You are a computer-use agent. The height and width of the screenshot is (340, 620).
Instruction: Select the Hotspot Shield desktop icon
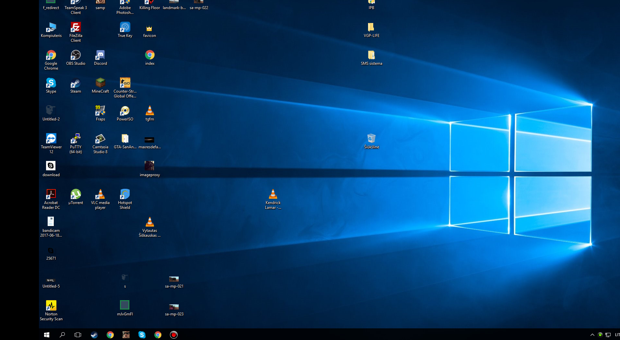[x=125, y=199]
